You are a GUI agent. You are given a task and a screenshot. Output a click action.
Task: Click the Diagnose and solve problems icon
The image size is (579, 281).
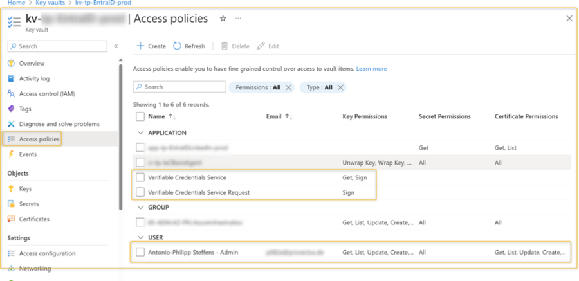(11, 123)
